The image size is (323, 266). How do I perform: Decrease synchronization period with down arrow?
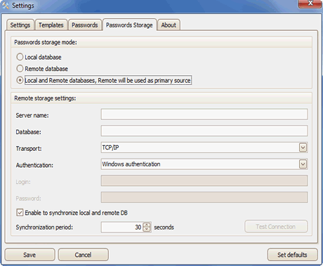(x=147, y=230)
